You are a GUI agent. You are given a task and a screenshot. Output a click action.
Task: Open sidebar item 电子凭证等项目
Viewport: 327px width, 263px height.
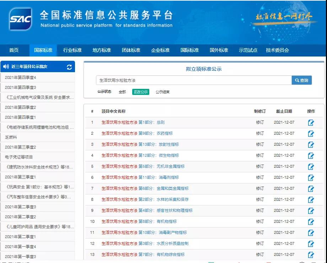click(x=19, y=157)
